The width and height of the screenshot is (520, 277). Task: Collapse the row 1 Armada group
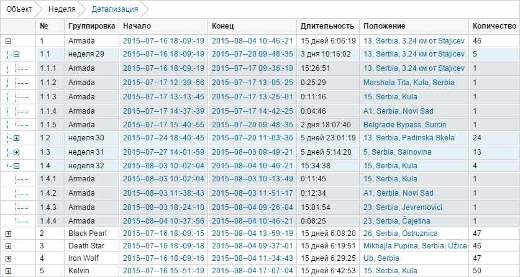tap(9, 41)
